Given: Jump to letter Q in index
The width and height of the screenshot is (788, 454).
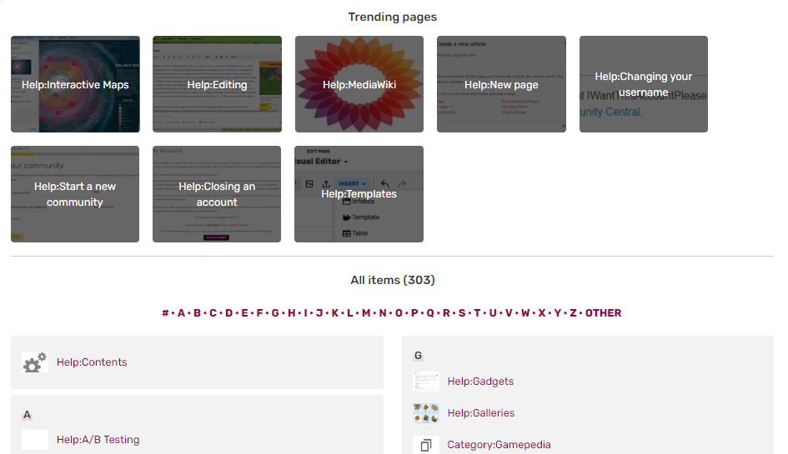Looking at the screenshot, I should [430, 313].
